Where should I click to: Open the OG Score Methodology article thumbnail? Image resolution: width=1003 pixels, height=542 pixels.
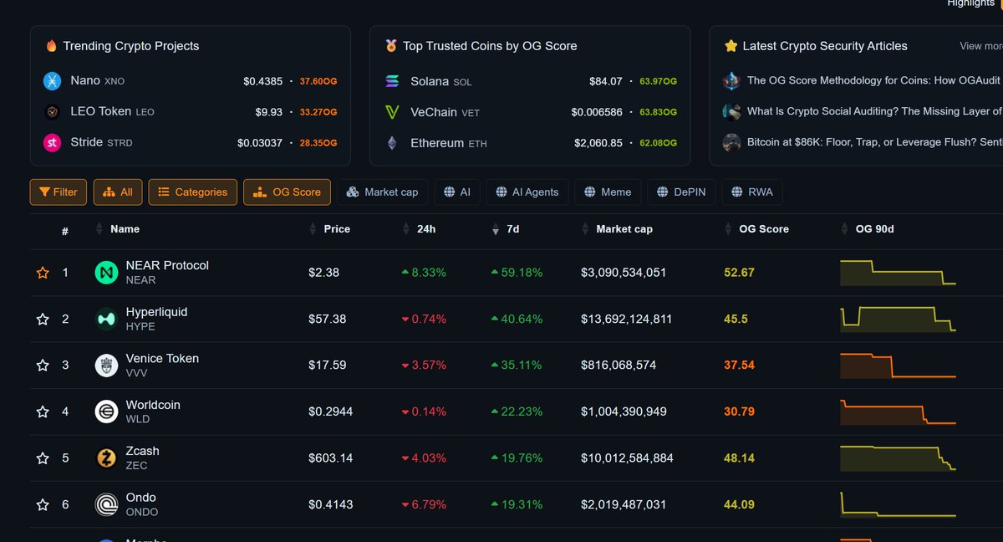pos(731,81)
